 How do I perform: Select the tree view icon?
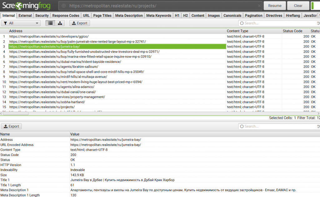tap(60, 23)
